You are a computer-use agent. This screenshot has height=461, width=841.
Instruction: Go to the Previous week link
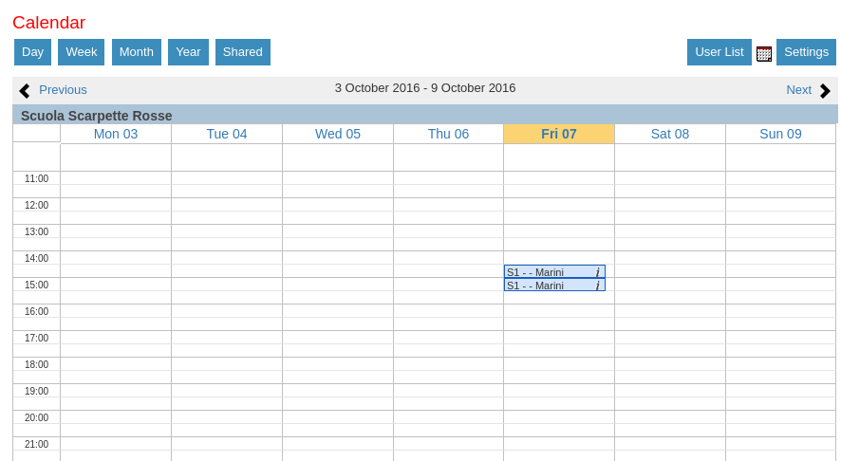click(x=63, y=90)
